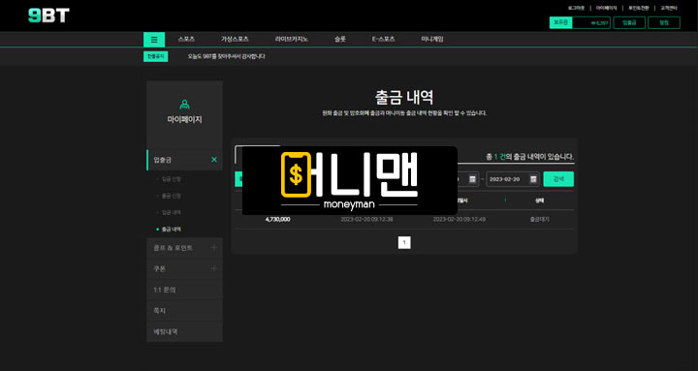This screenshot has width=698, height=371.
Task: Click the 상태 column header
Action: click(x=539, y=201)
